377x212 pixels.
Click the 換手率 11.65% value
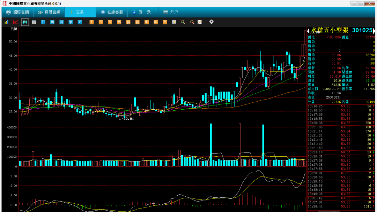click(369, 89)
